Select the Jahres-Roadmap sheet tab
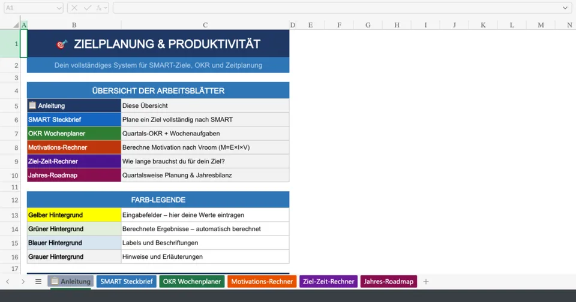576x302 pixels. [x=388, y=282]
